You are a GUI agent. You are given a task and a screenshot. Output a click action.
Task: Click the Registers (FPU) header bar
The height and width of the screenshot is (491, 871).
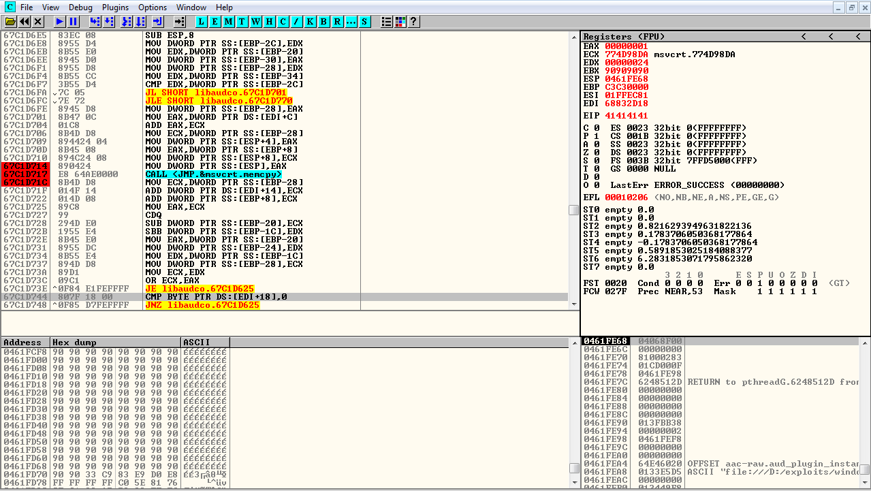[725, 36]
